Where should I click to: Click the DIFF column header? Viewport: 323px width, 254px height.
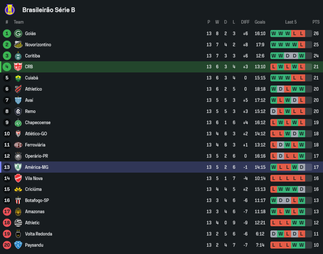tap(245, 22)
